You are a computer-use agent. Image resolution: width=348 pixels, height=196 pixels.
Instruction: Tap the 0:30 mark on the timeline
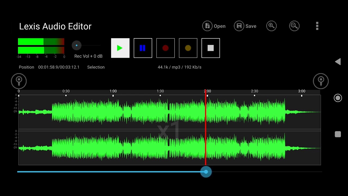point(66,91)
